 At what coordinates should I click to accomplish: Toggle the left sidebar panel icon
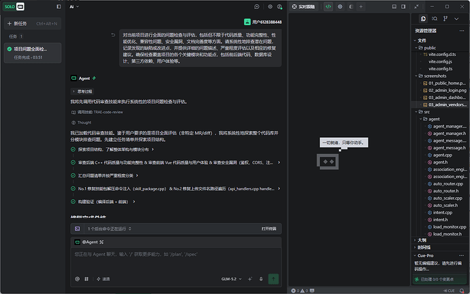59,7
